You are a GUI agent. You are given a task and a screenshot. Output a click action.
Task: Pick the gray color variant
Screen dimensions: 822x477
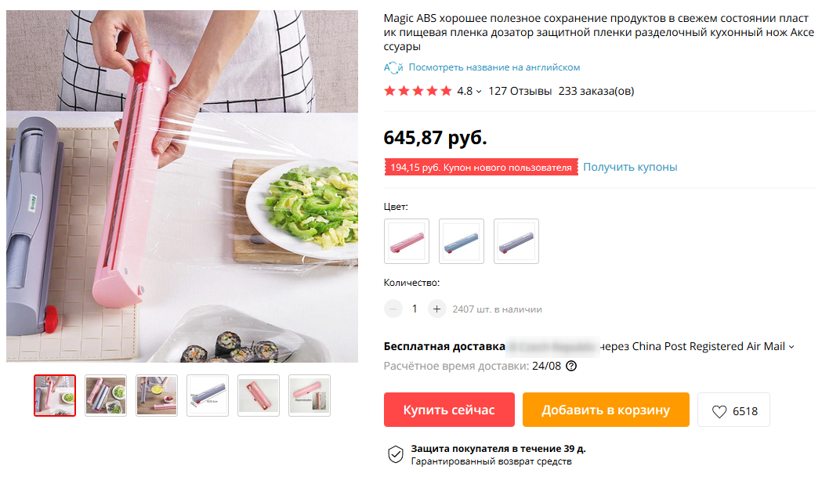coord(516,241)
